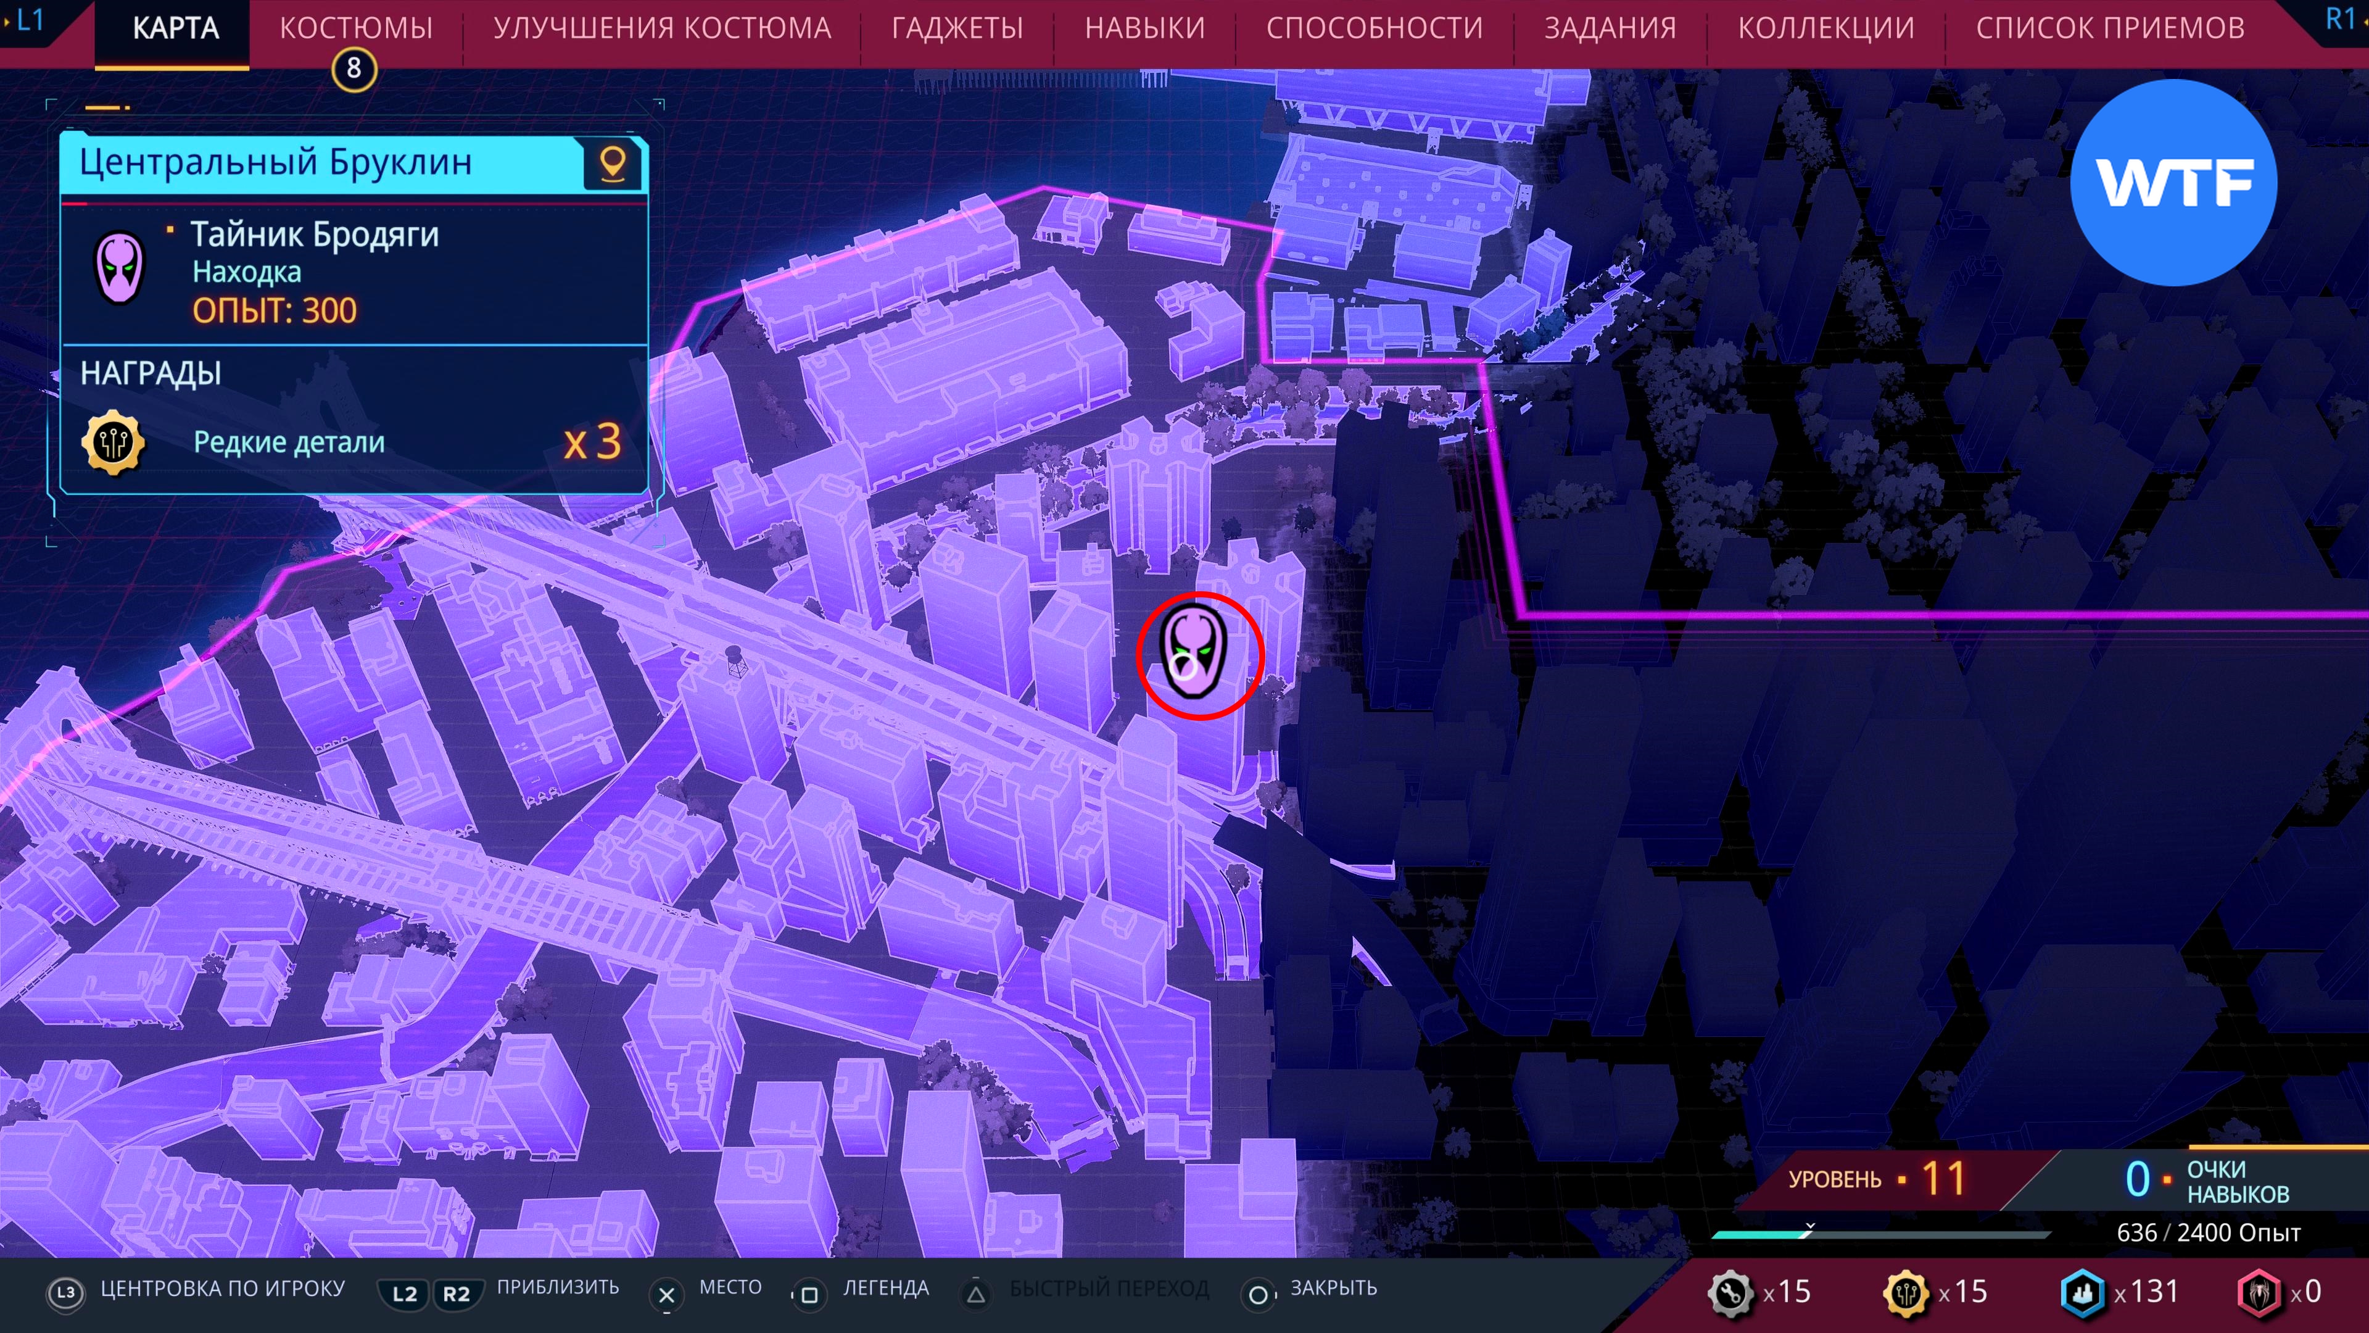The height and width of the screenshot is (1333, 2369).
Task: Click the city token icon showing x131
Action: click(2082, 1292)
